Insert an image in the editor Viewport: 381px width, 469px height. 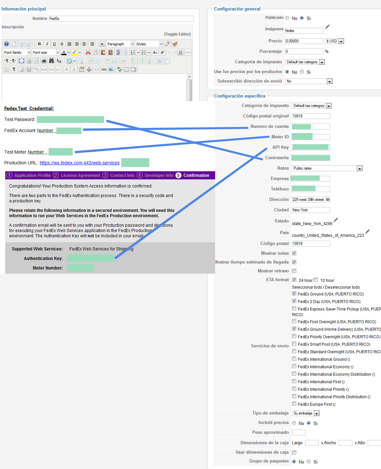[x=111, y=69]
